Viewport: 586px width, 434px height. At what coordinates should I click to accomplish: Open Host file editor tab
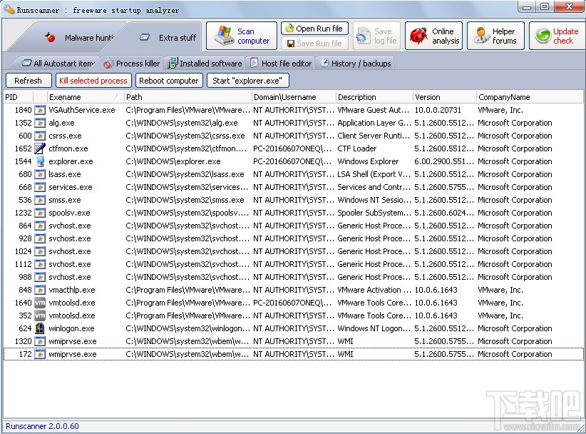[281, 64]
